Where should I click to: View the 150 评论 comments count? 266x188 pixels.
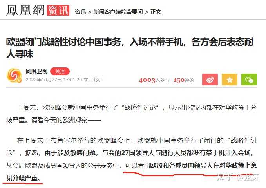click(184, 80)
